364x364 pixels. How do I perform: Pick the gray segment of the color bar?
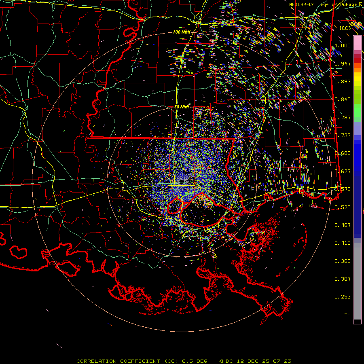tap(357, 281)
